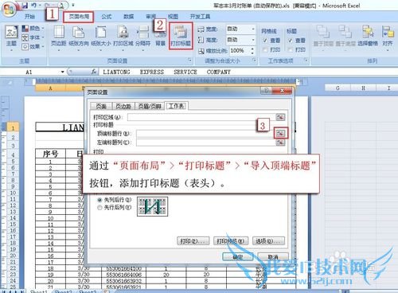This screenshot has height=293, width=398.
Task: Click the 序号 header cell
Action: 50,154
